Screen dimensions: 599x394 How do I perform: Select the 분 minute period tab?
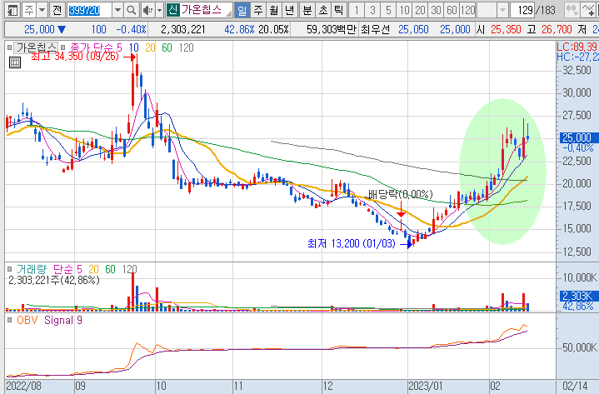[307, 10]
